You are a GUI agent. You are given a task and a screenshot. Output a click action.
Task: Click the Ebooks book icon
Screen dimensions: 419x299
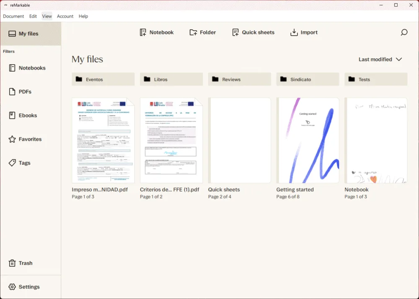click(x=12, y=116)
